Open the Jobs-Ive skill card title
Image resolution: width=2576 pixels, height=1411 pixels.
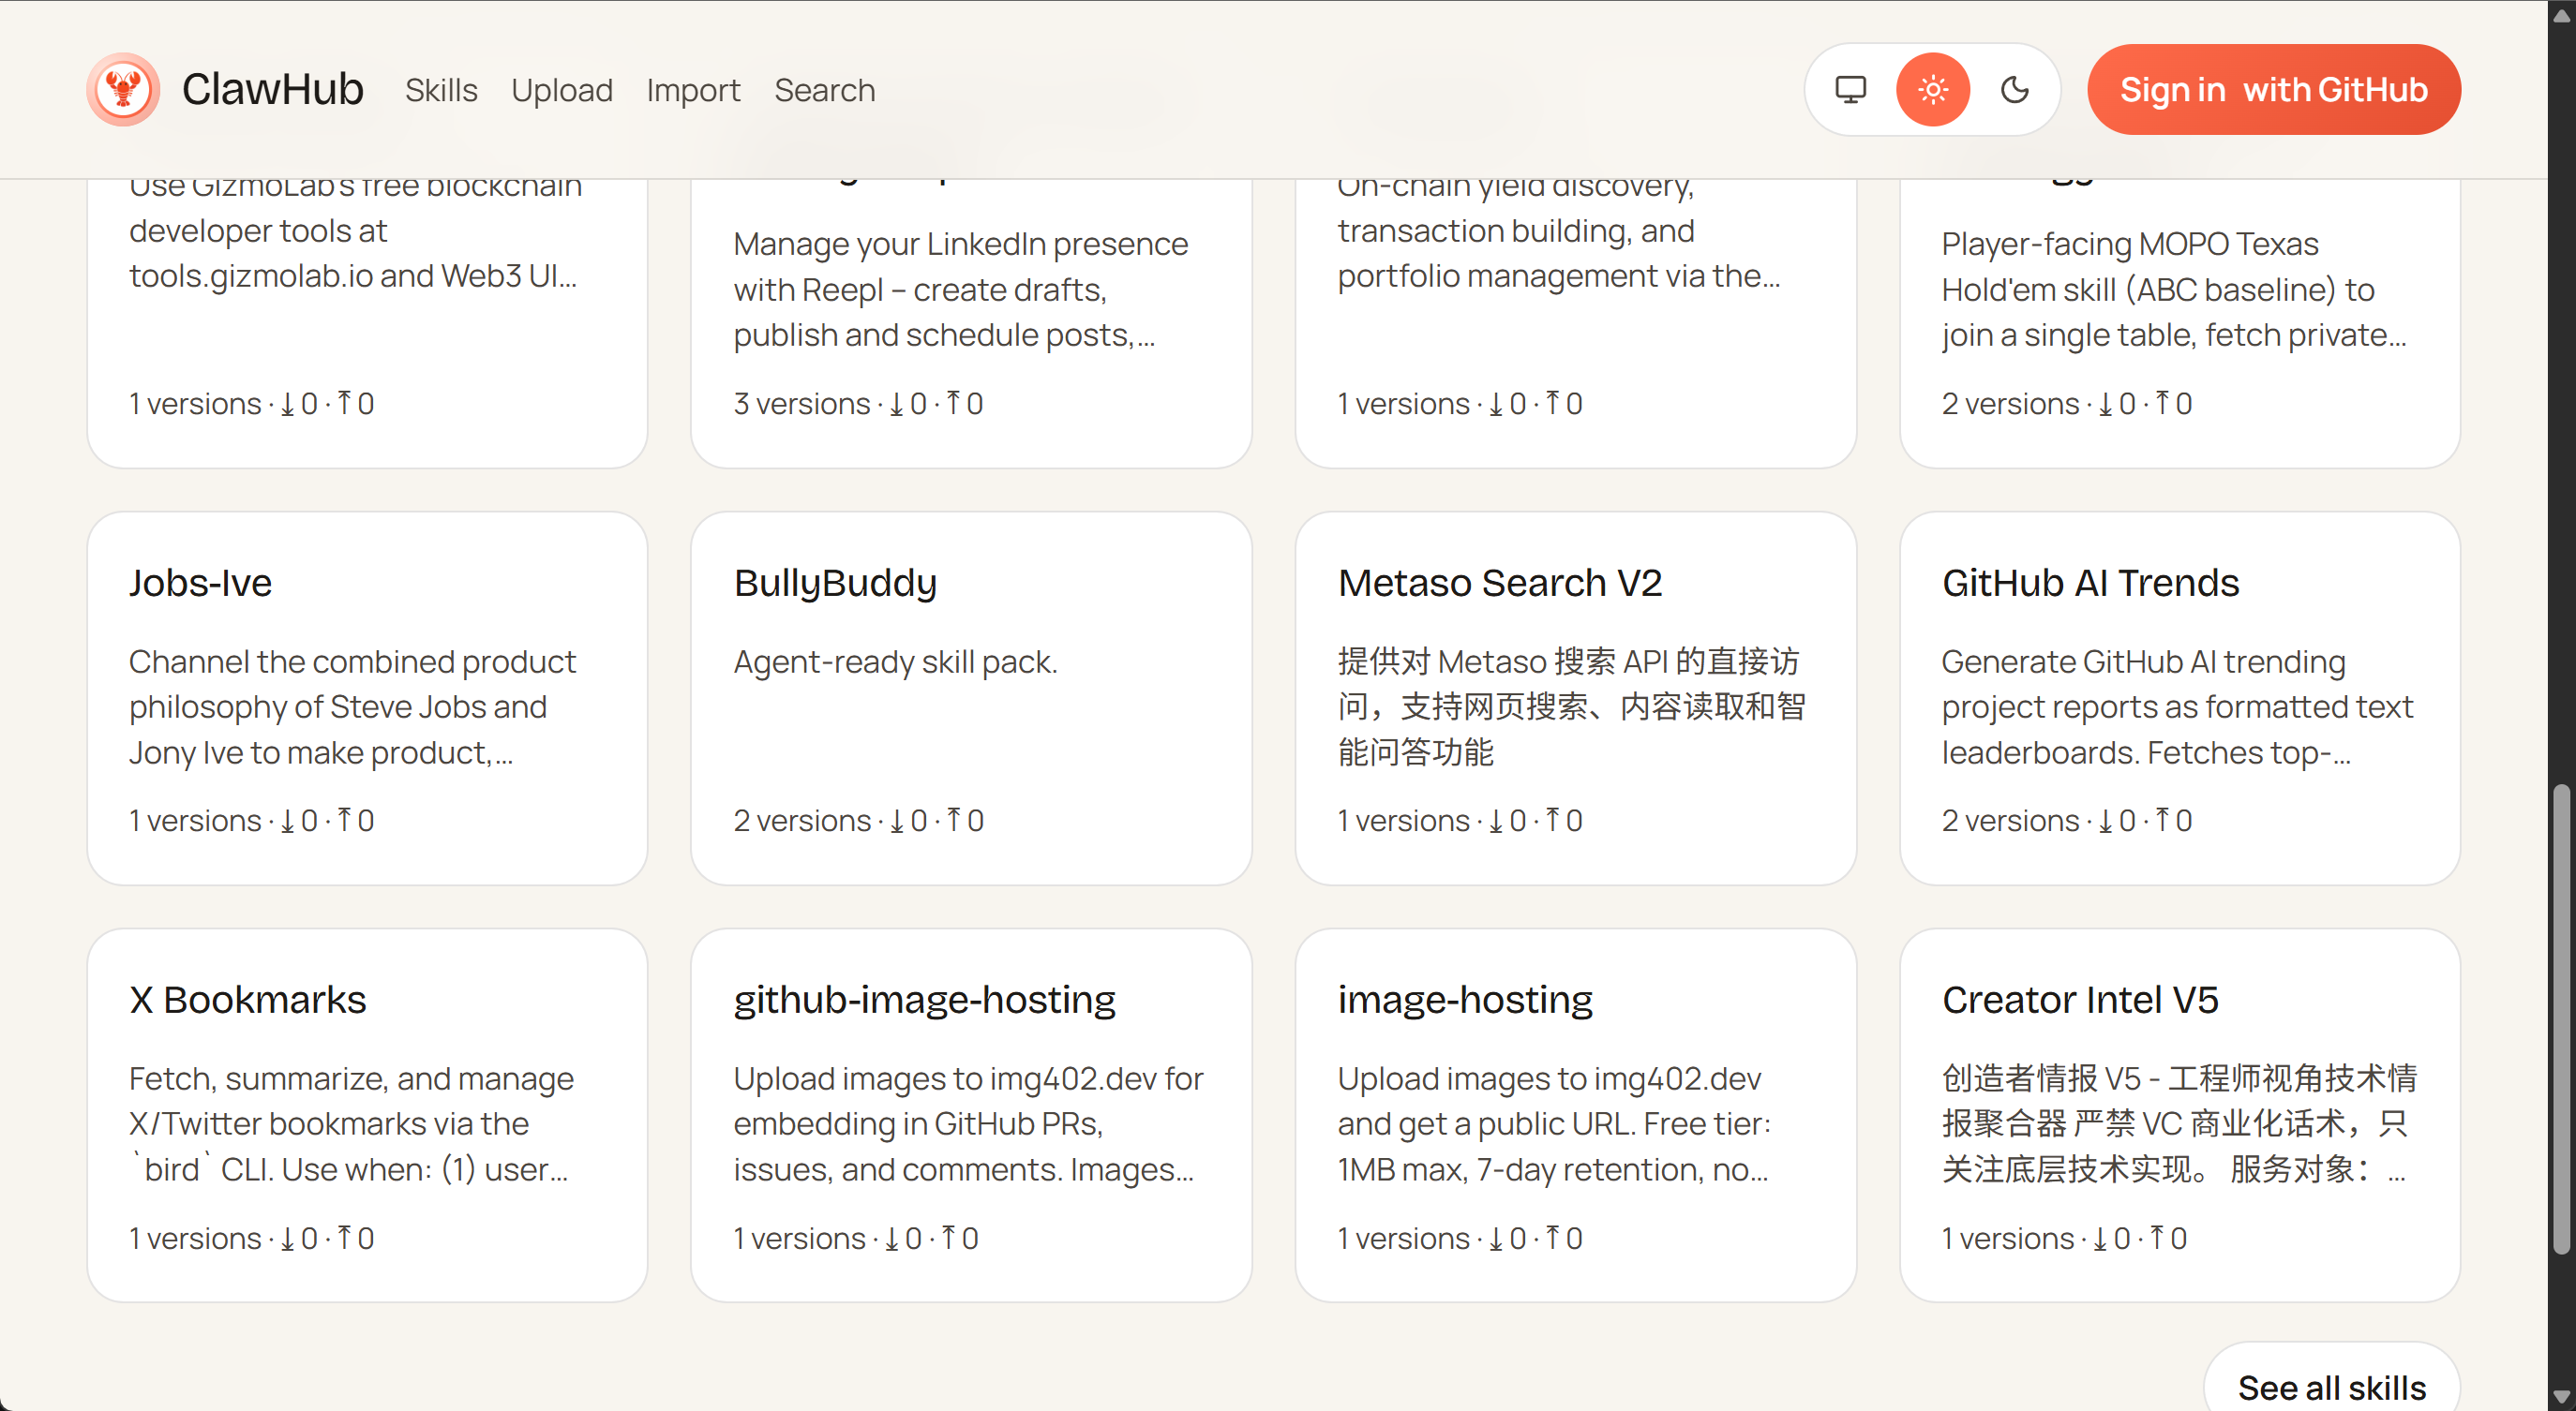200,584
